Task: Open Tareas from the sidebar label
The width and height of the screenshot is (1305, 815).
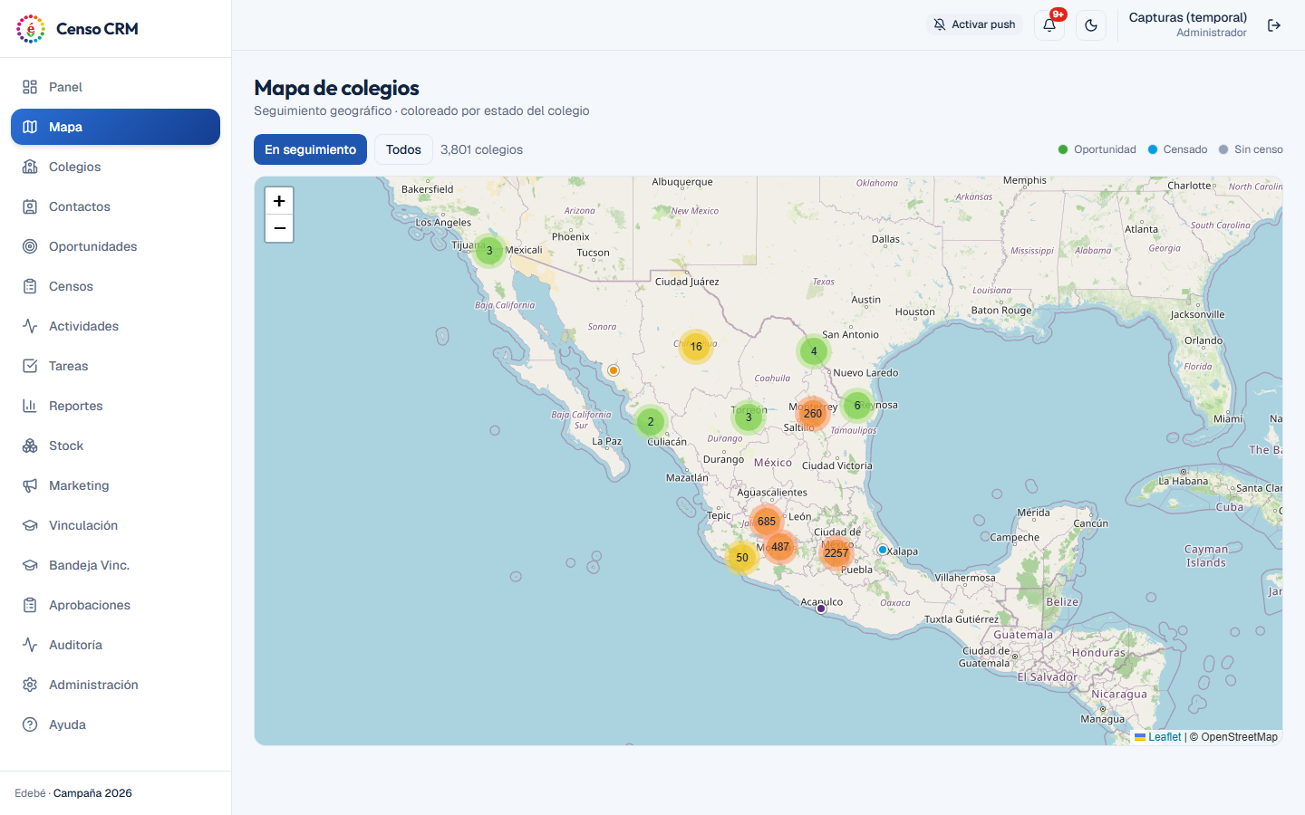Action: [69, 366]
